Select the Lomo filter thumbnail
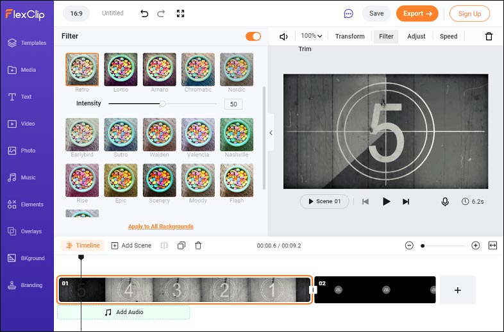This screenshot has height=332, width=504. pyautogui.click(x=121, y=69)
